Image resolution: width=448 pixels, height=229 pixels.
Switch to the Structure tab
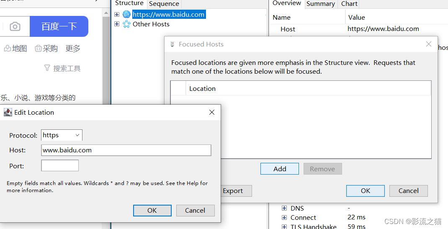click(x=129, y=3)
